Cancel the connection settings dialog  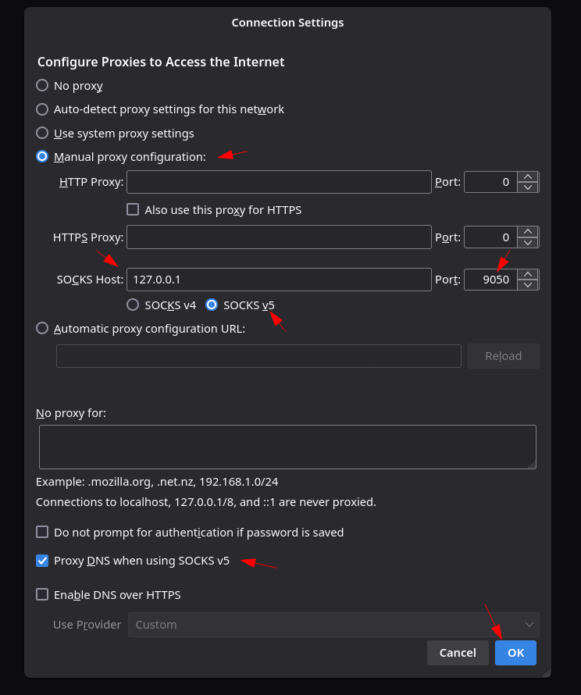coord(458,653)
